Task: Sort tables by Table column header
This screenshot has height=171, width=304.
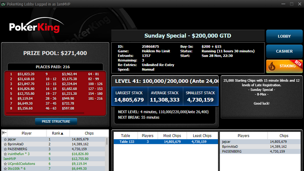Action: coord(126,136)
